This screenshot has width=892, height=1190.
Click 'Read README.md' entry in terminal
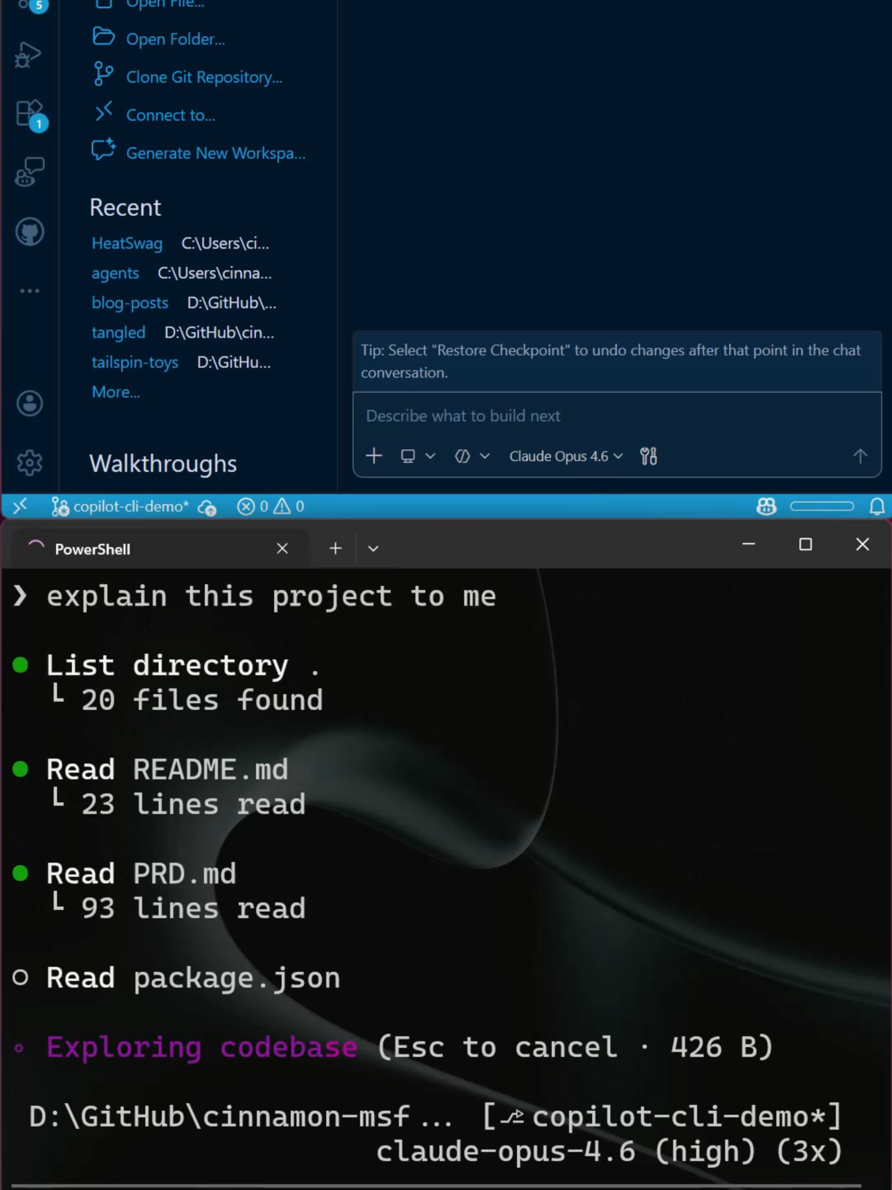pos(167,769)
